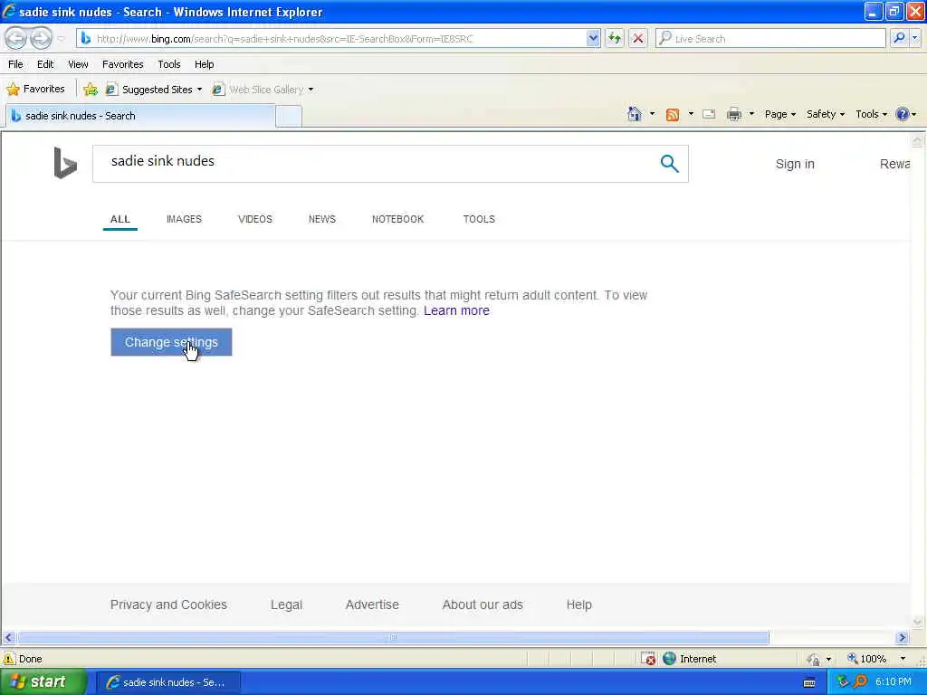Open the Legal footer link
Image resolution: width=927 pixels, height=695 pixels.
[x=286, y=605]
